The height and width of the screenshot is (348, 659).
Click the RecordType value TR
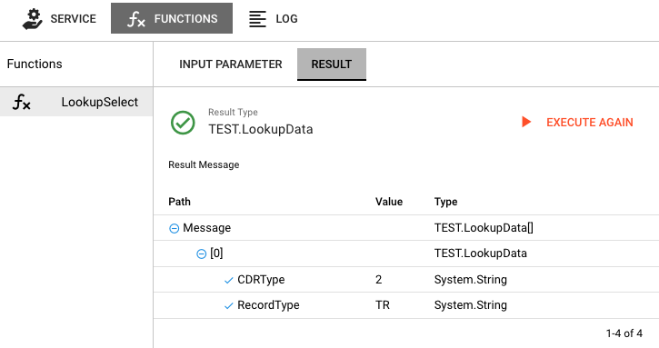point(383,305)
